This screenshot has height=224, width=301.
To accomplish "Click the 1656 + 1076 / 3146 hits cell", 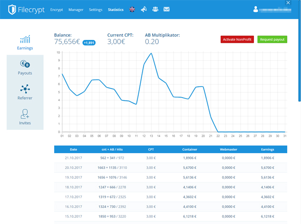I will [x=112, y=177].
